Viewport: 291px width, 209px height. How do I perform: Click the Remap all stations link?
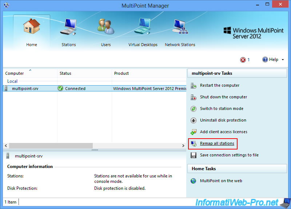(217, 144)
